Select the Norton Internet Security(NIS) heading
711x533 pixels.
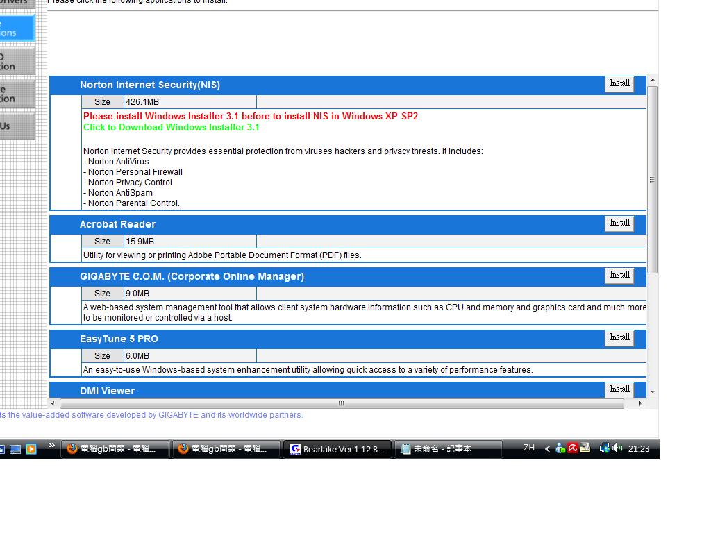[150, 85]
